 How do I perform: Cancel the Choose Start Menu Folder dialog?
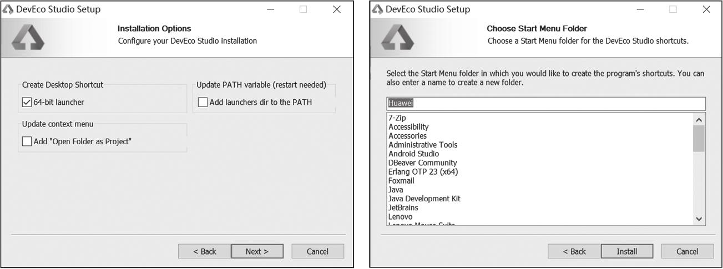(x=687, y=251)
